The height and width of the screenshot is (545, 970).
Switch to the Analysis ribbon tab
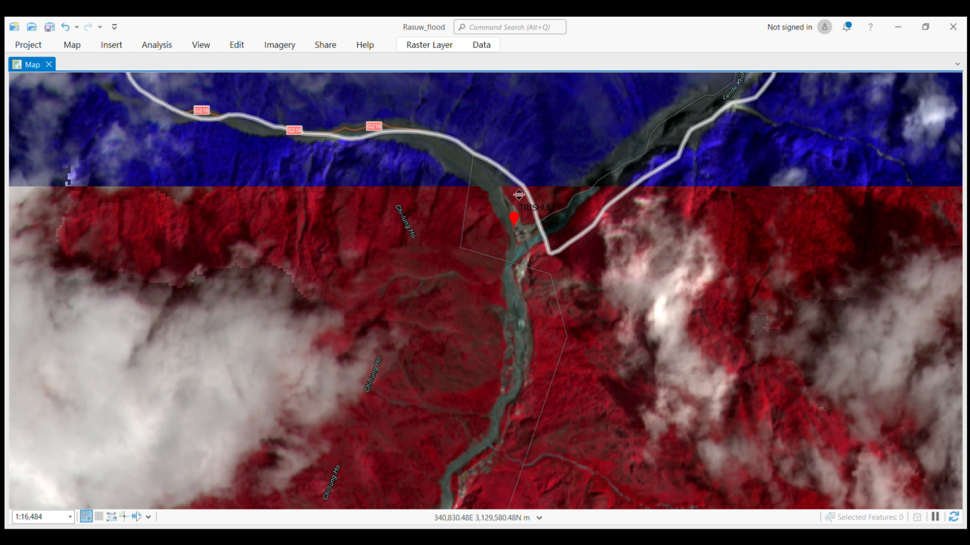pos(157,44)
